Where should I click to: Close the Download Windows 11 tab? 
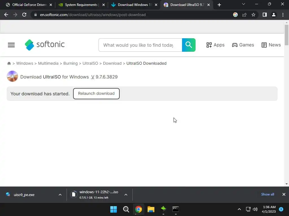(156, 5)
